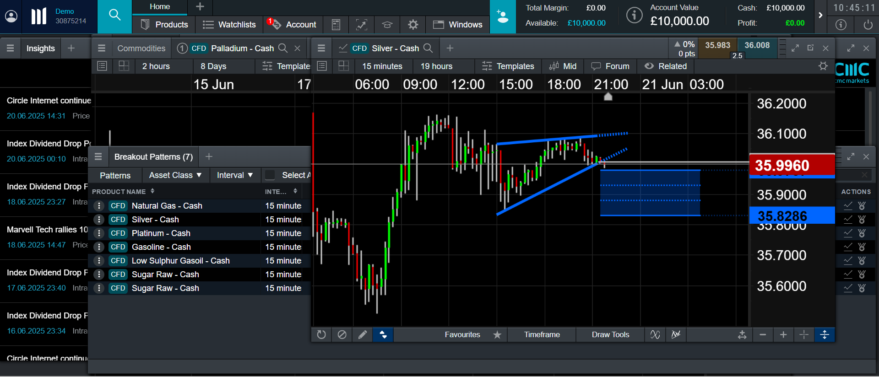879x377 pixels.
Task: Open the Forum button
Action: [610, 66]
